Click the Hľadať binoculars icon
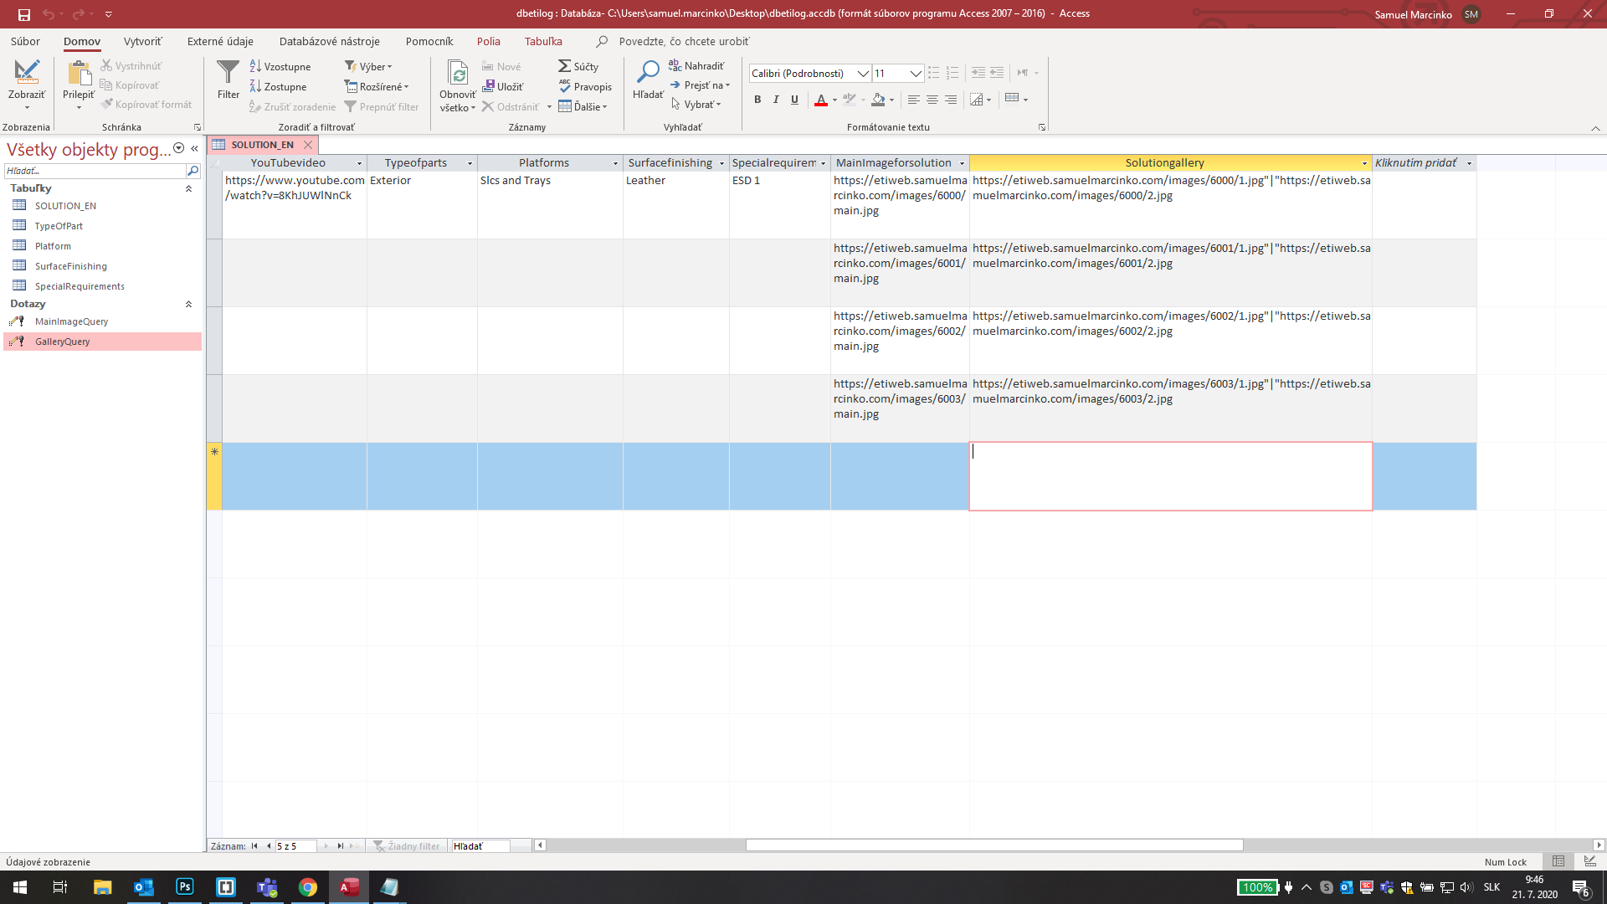Image resolution: width=1607 pixels, height=904 pixels. coord(648,72)
